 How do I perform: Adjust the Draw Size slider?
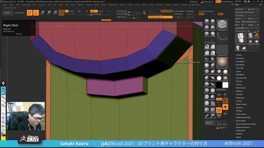(x=129, y=14)
